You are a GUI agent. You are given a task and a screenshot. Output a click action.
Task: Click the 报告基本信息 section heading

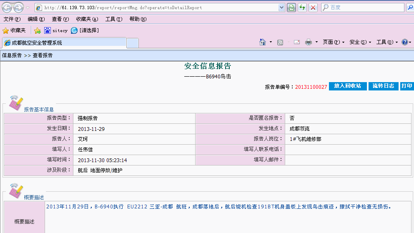pyautogui.click(x=39, y=110)
